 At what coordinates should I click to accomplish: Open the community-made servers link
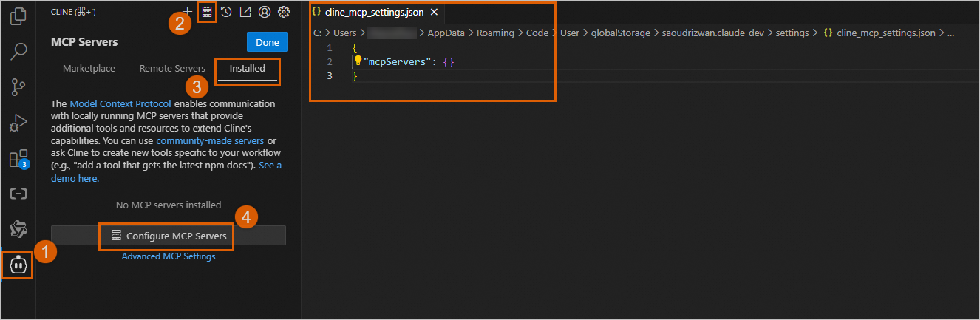pos(210,140)
